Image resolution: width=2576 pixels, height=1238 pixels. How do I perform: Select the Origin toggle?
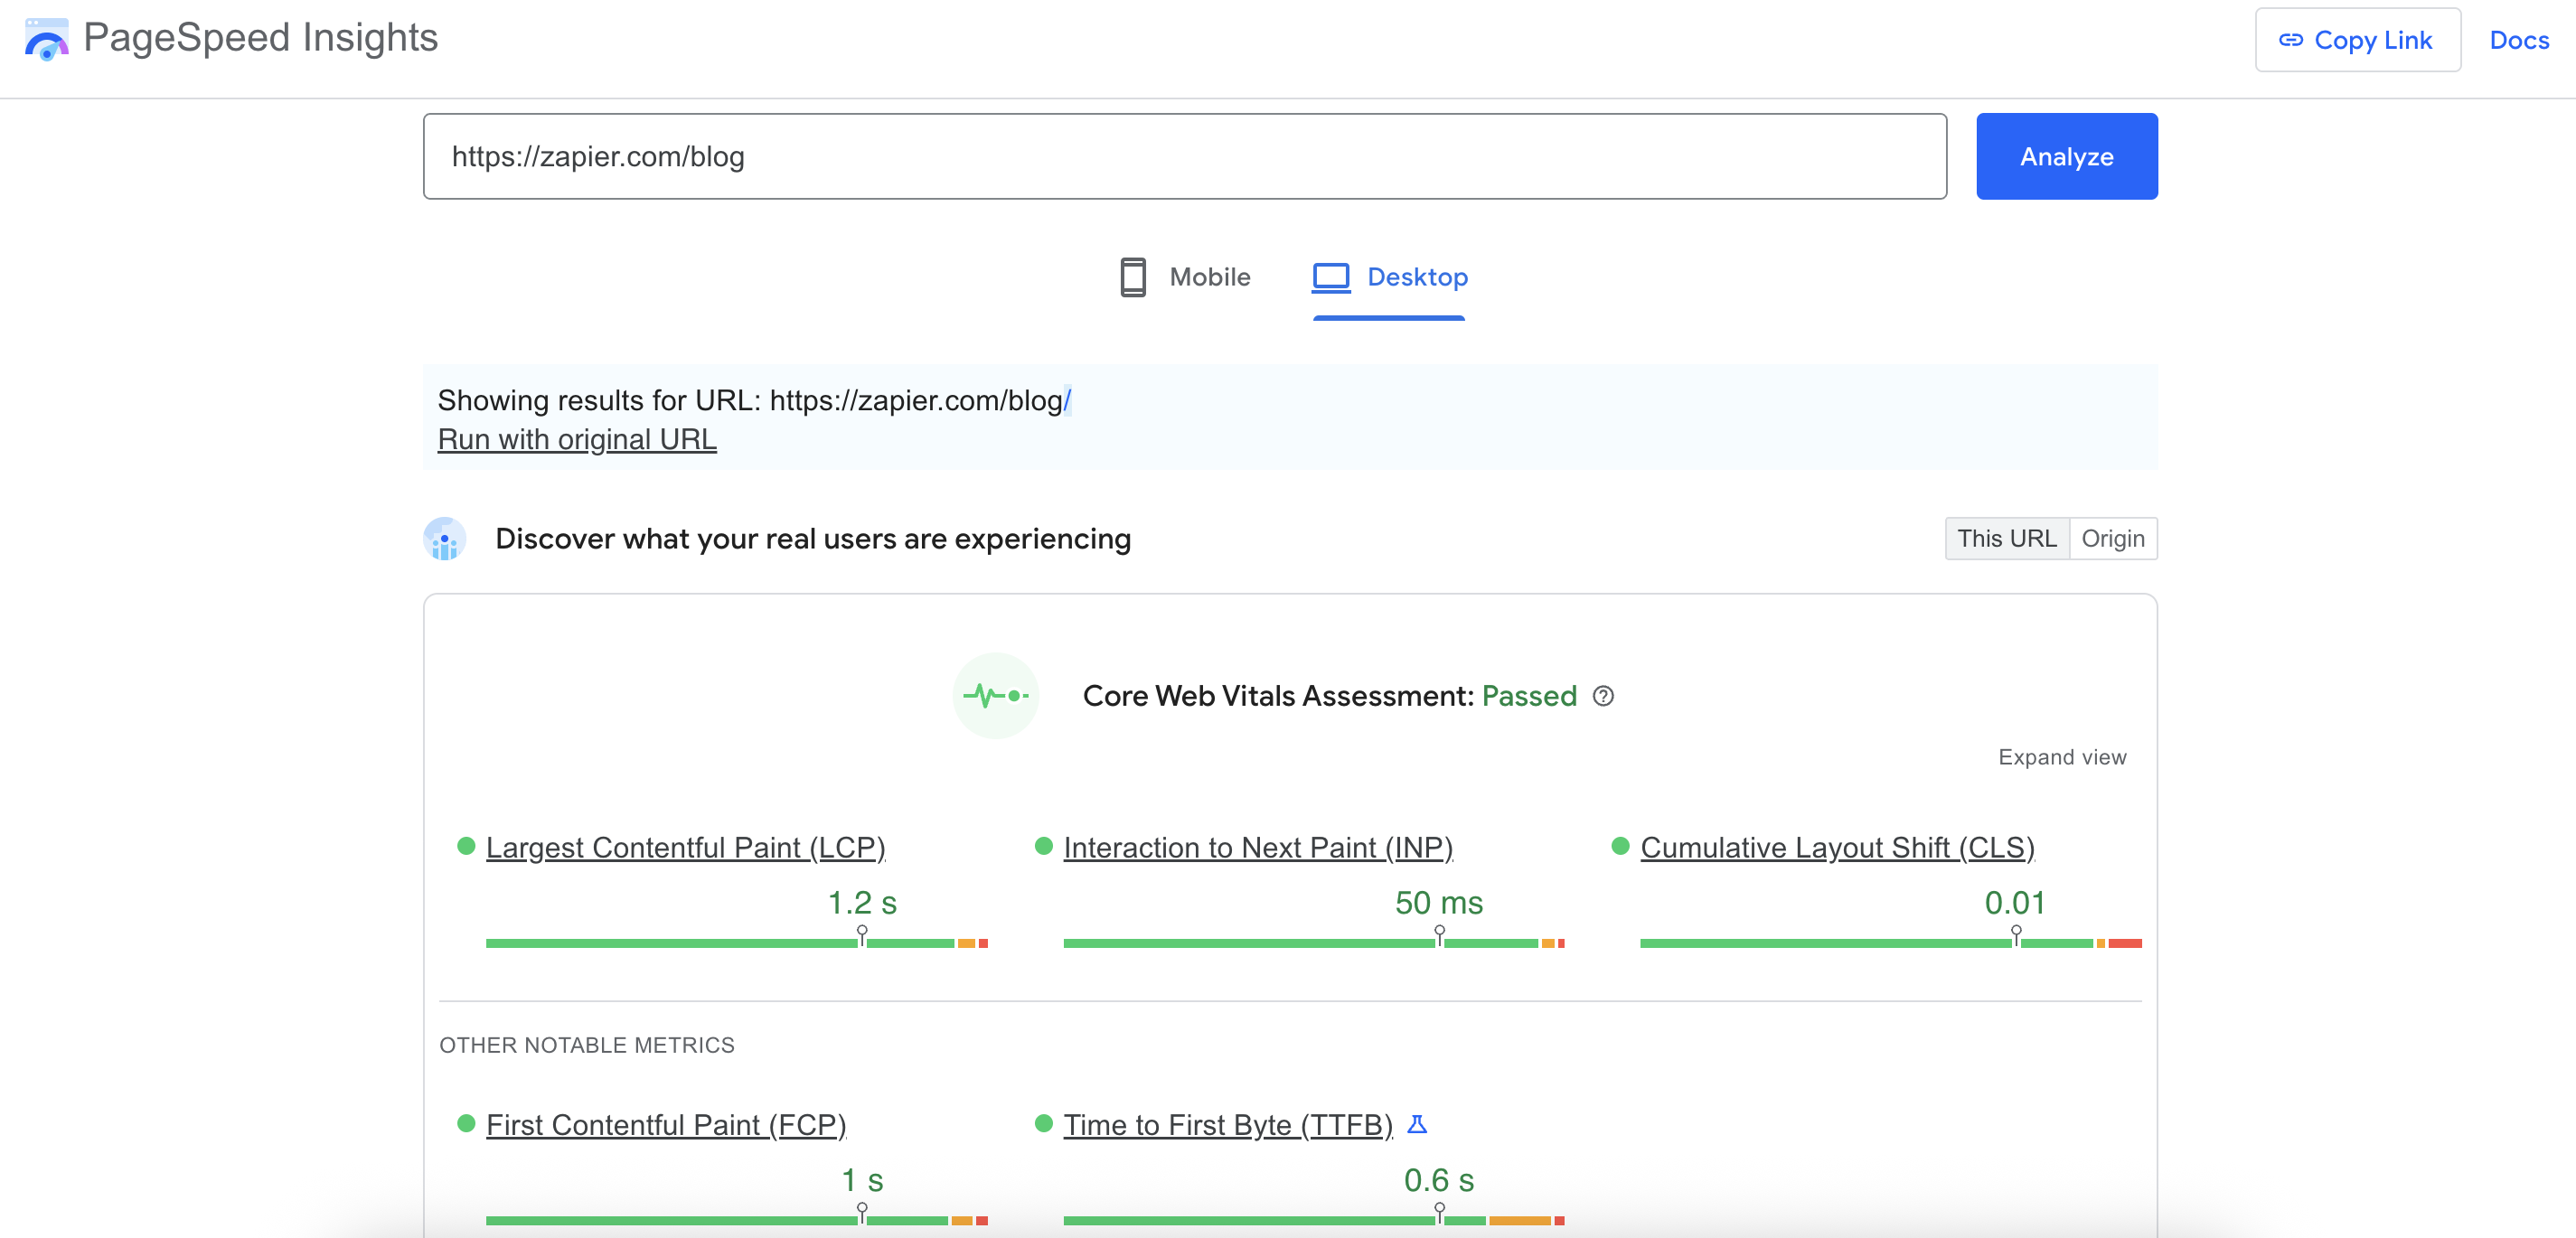[x=2112, y=538]
